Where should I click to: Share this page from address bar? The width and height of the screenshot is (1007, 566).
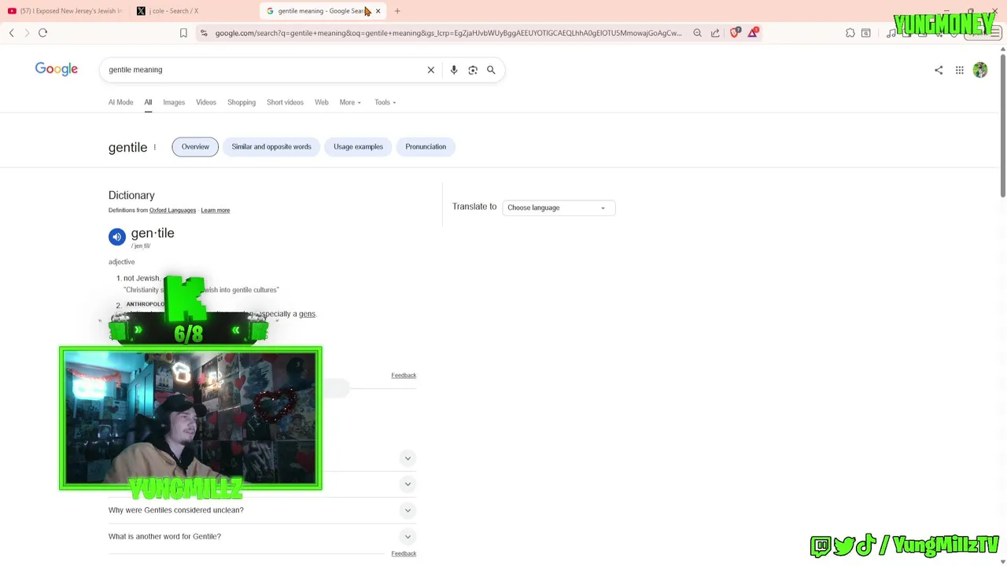pyautogui.click(x=715, y=33)
